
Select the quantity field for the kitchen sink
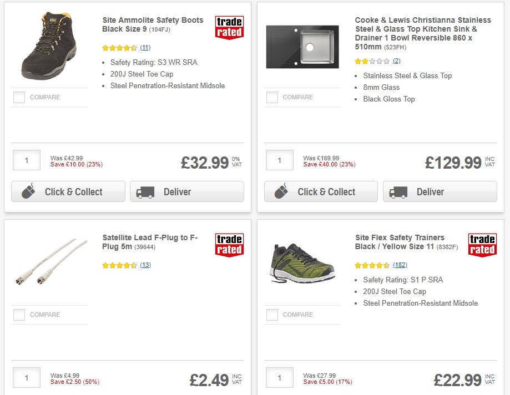point(279,160)
